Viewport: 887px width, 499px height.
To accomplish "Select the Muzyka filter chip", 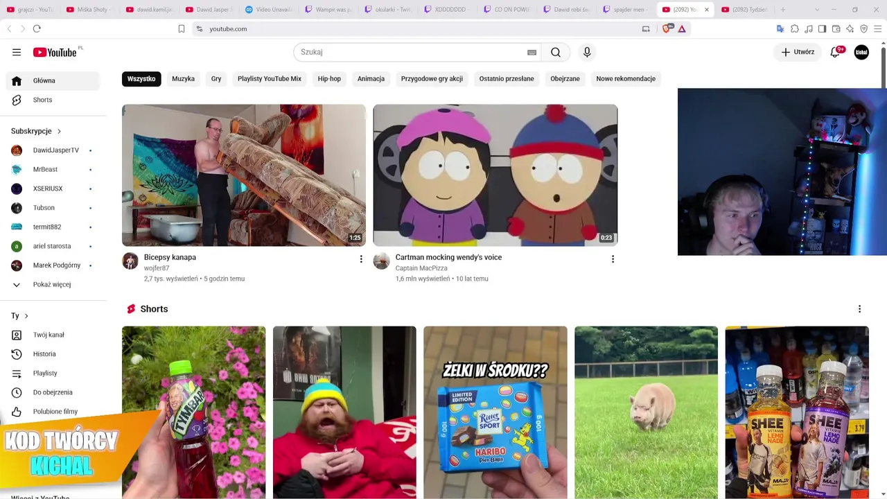I will point(183,79).
